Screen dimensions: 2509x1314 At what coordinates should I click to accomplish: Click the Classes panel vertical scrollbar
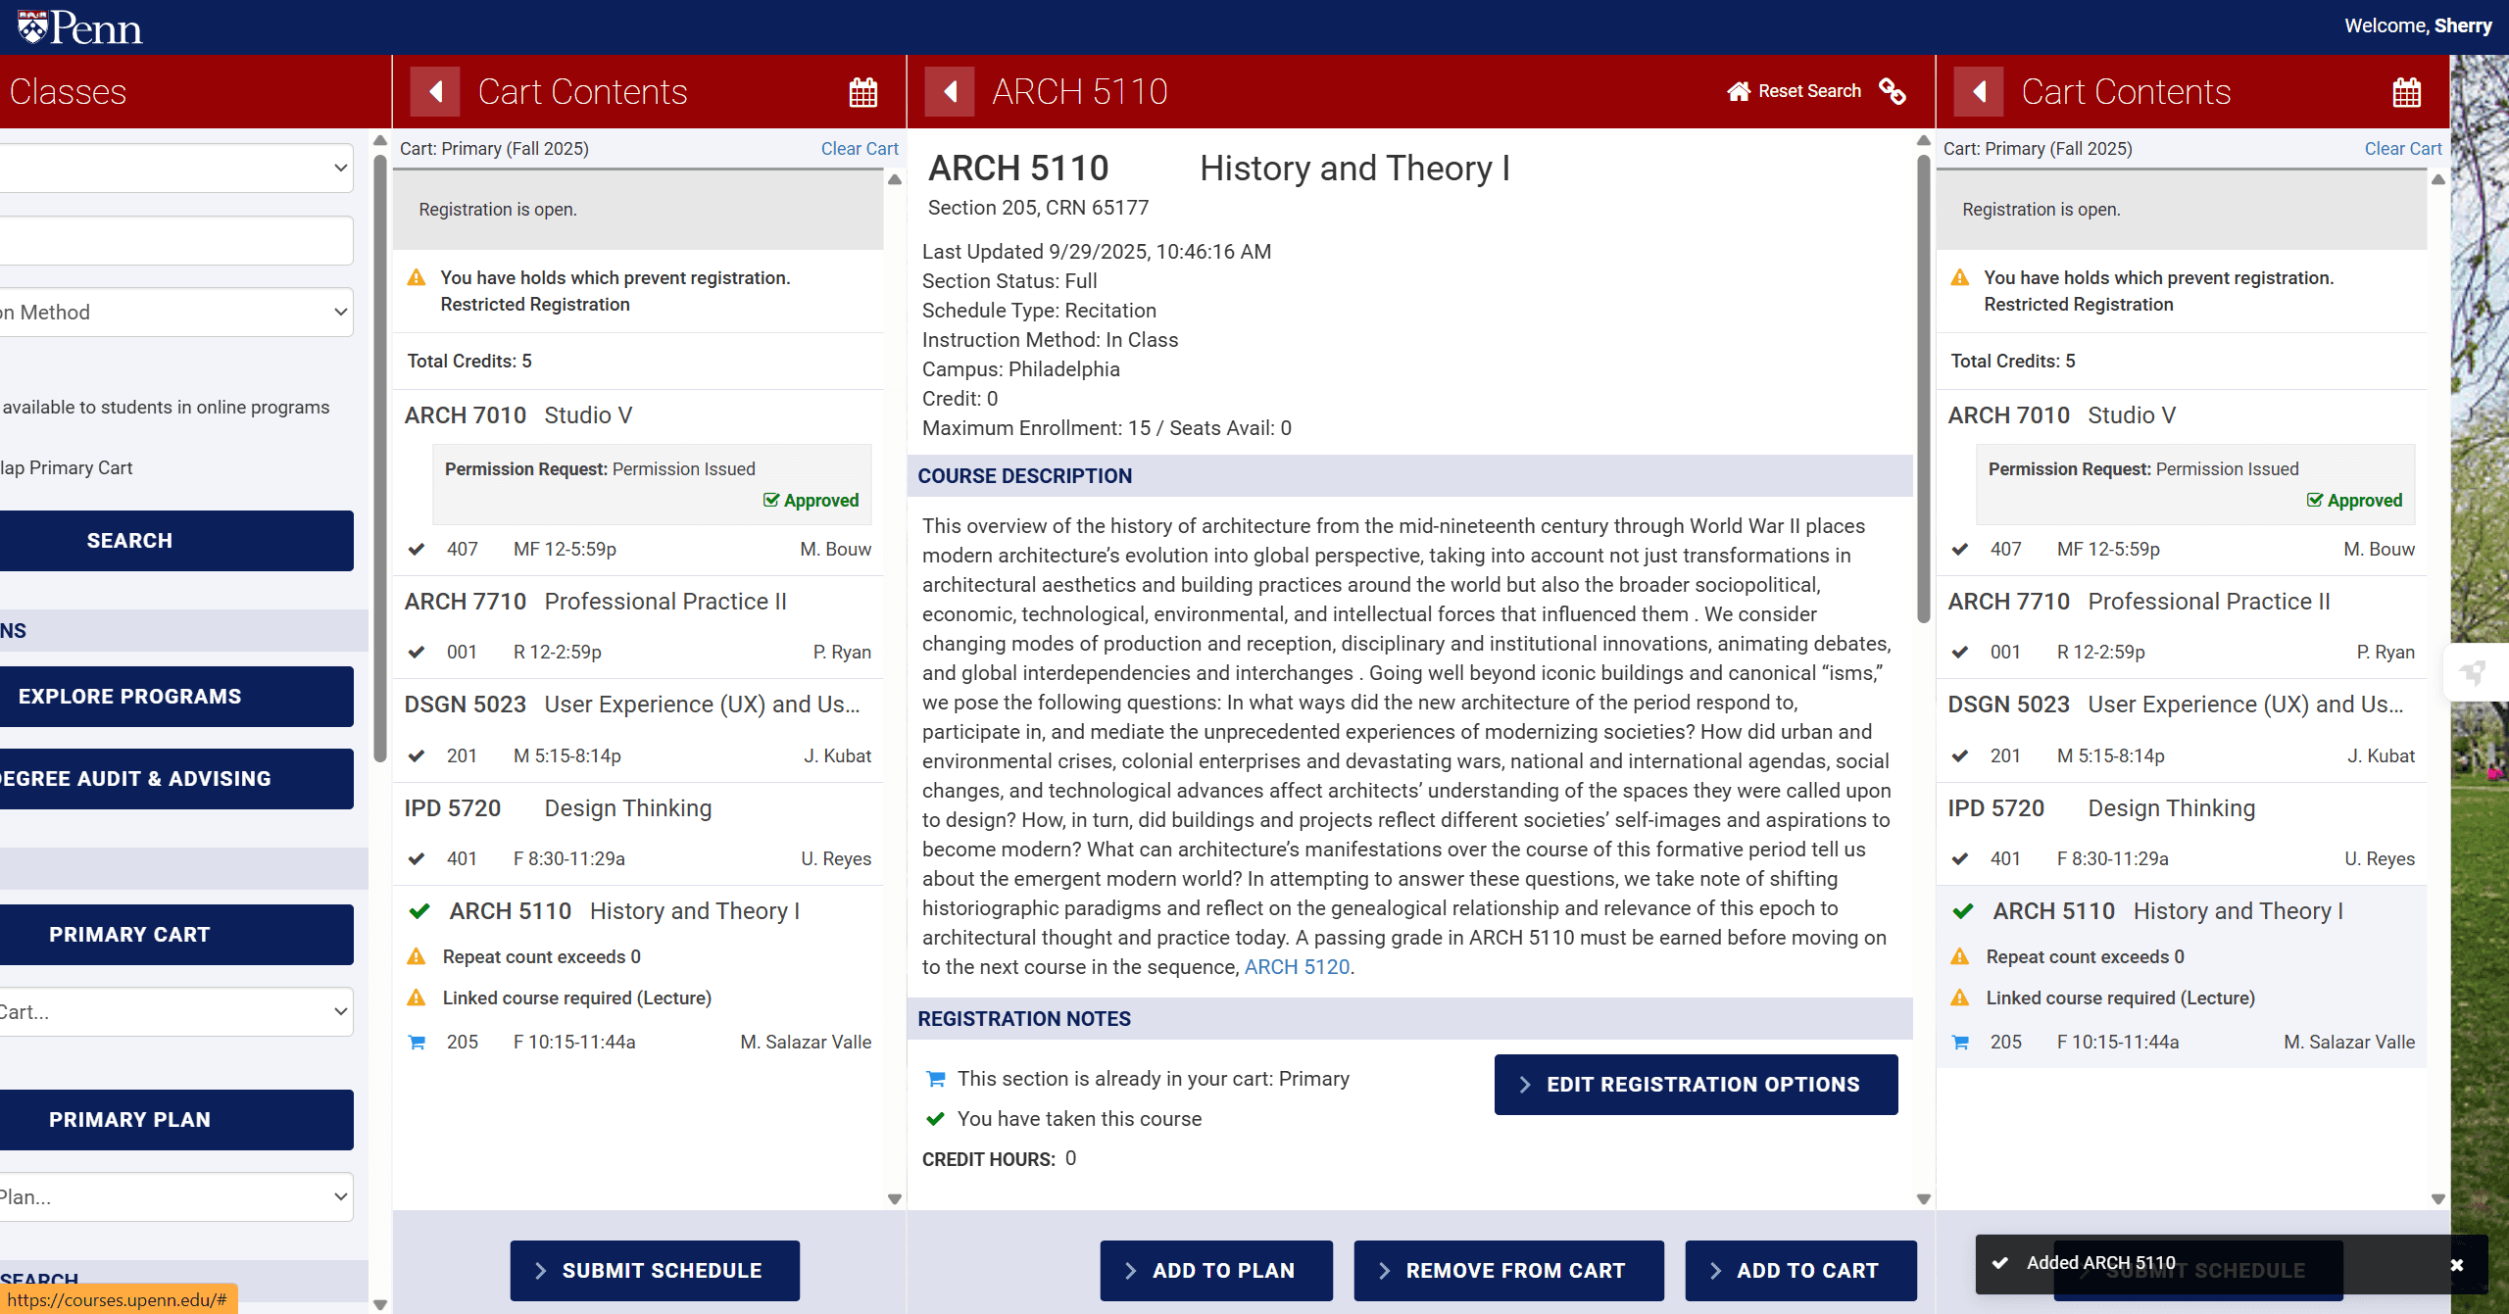tap(380, 459)
